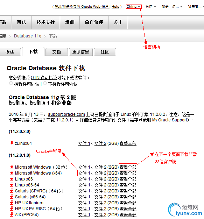Click Linux x86-64 download arrow icon

pos(12,185)
